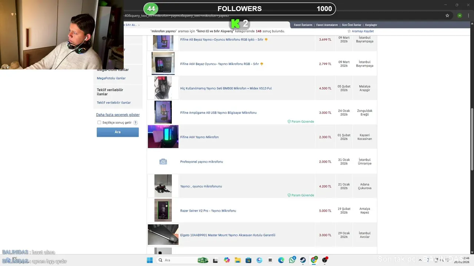
Task: Click the 19 Şubat 2026 date cell
Action: [344, 211]
